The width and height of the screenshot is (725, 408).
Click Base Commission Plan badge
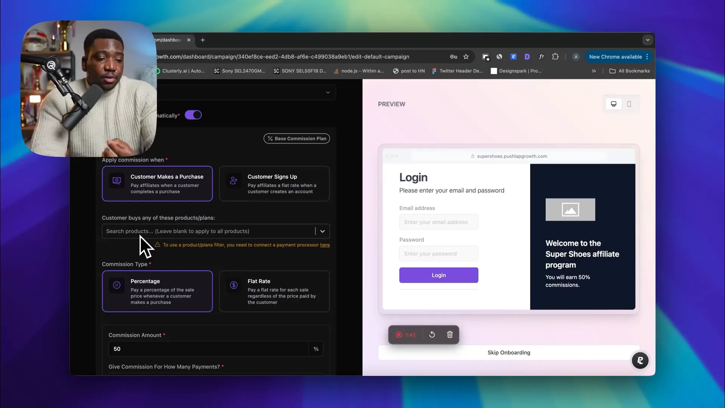tap(297, 138)
